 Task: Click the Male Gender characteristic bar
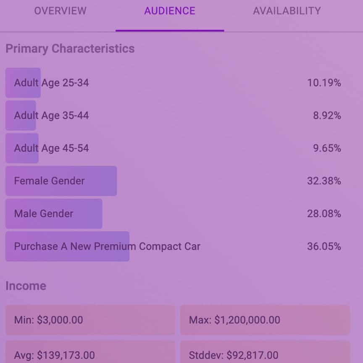[x=53, y=213]
